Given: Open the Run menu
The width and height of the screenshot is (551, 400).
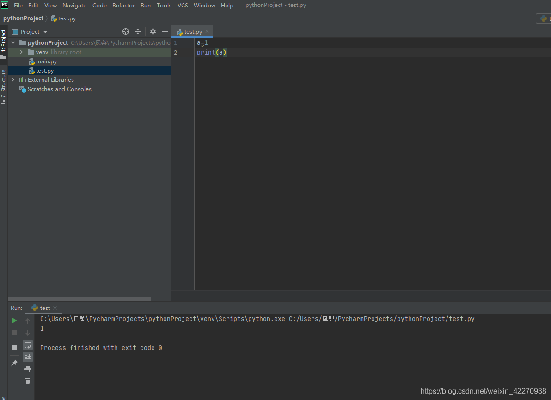Looking at the screenshot, I should click(145, 5).
